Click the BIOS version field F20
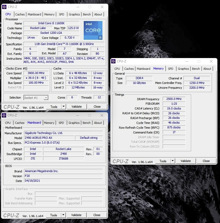Screen dimensions: 220x223 tap(63, 176)
